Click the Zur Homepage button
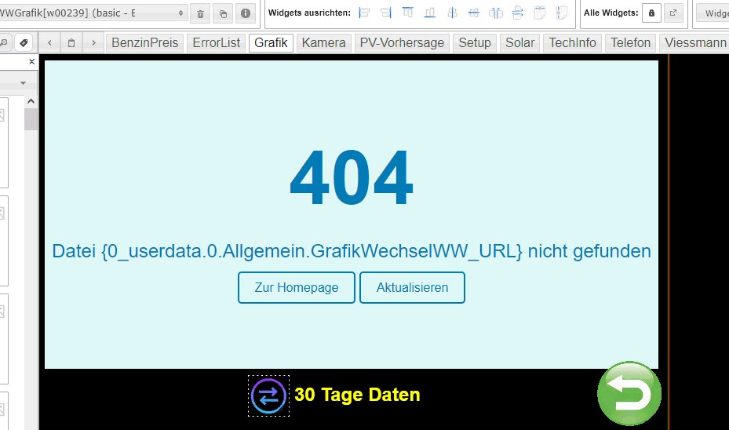This screenshot has height=430, width=729. click(x=297, y=288)
